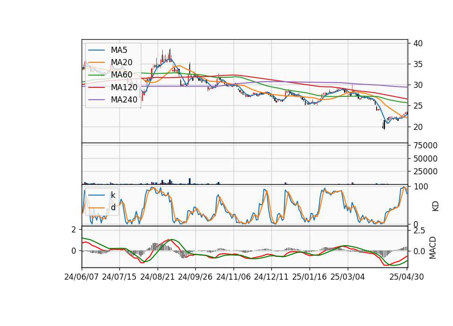Viewport: 453px width, 326px height.
Task: Click the MACD left axis value 2
Action: (74, 230)
